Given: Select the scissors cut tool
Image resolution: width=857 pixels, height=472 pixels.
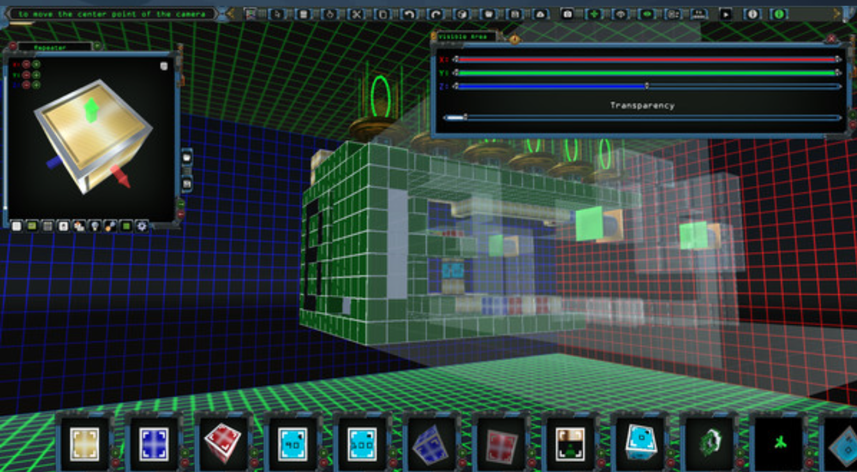Looking at the screenshot, I should tap(356, 13).
